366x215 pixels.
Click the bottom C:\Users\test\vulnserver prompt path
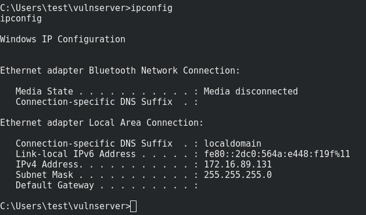(x=65, y=206)
